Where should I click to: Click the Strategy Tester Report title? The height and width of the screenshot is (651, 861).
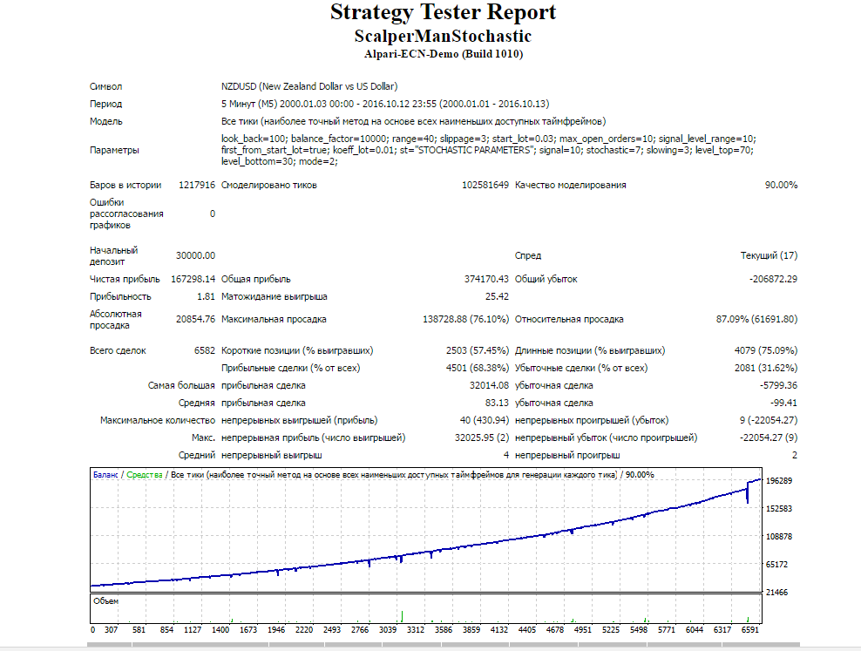443,12
